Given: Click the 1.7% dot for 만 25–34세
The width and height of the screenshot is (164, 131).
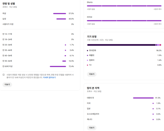Looking at the screenshot, I should pos(66,45).
